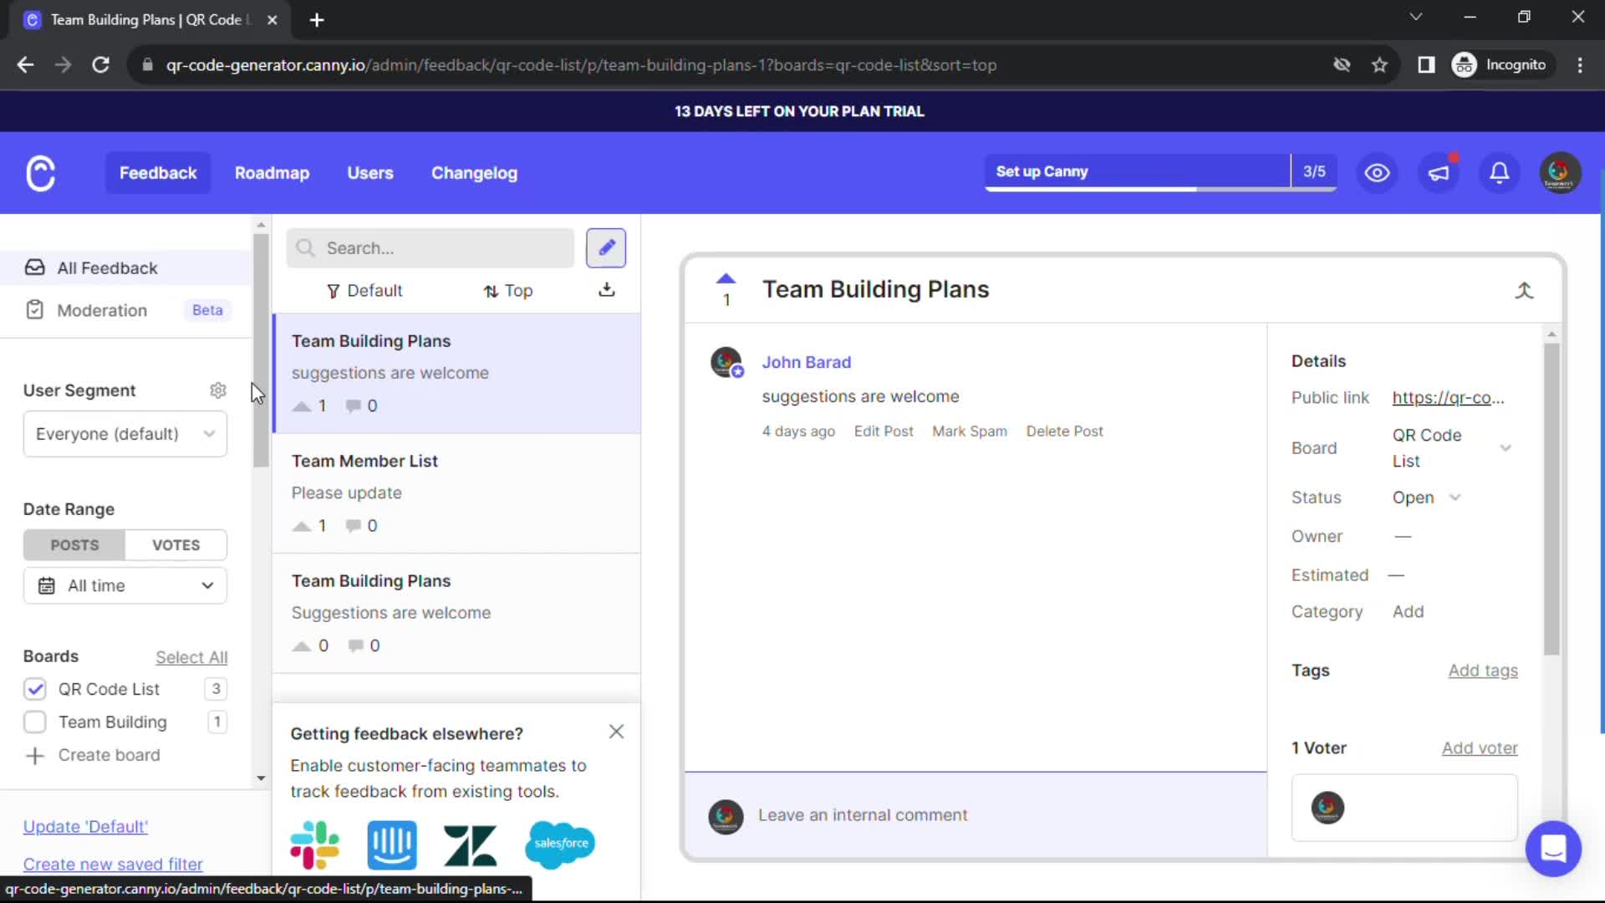Go back in browser history
This screenshot has height=903, width=1605.
25,64
